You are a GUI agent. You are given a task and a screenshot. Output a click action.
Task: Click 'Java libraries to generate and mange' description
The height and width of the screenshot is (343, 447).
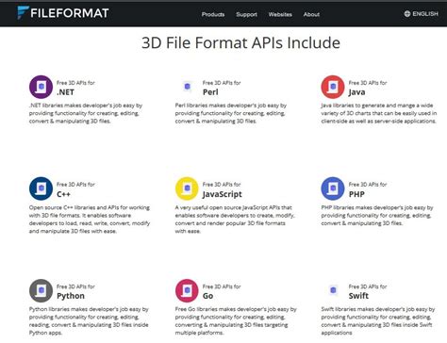pos(379,113)
